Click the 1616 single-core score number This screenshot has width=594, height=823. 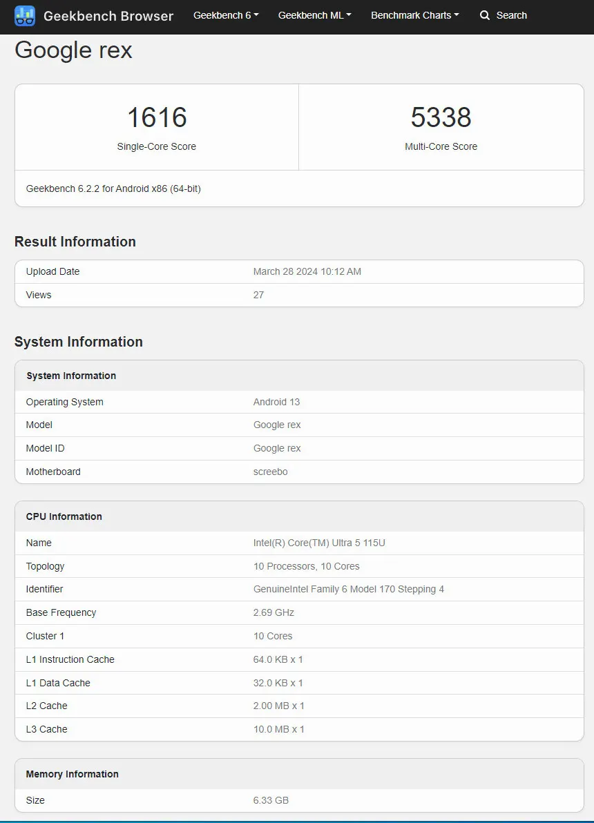[157, 117]
